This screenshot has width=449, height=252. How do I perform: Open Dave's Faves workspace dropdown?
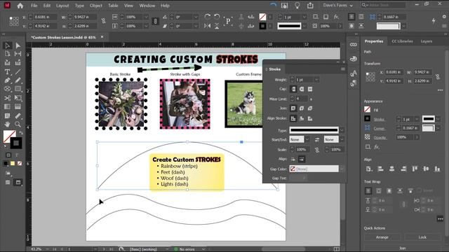[x=337, y=6]
